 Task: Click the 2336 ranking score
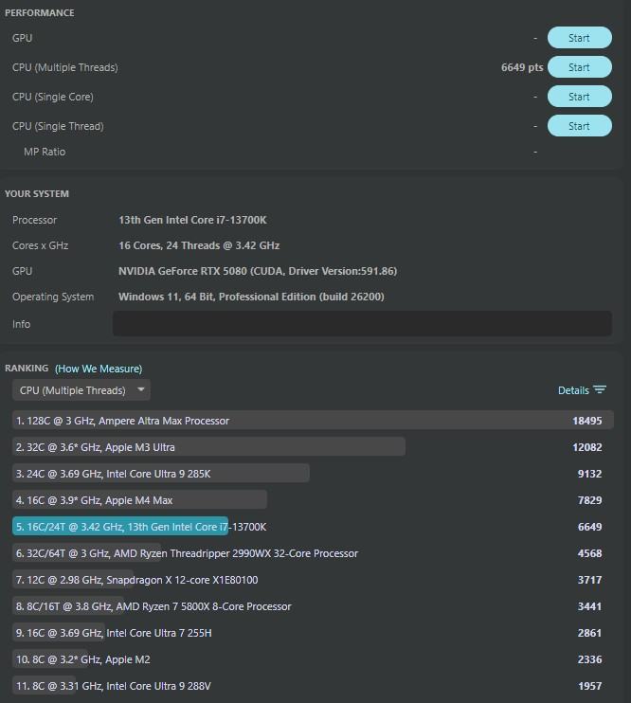[x=589, y=659]
